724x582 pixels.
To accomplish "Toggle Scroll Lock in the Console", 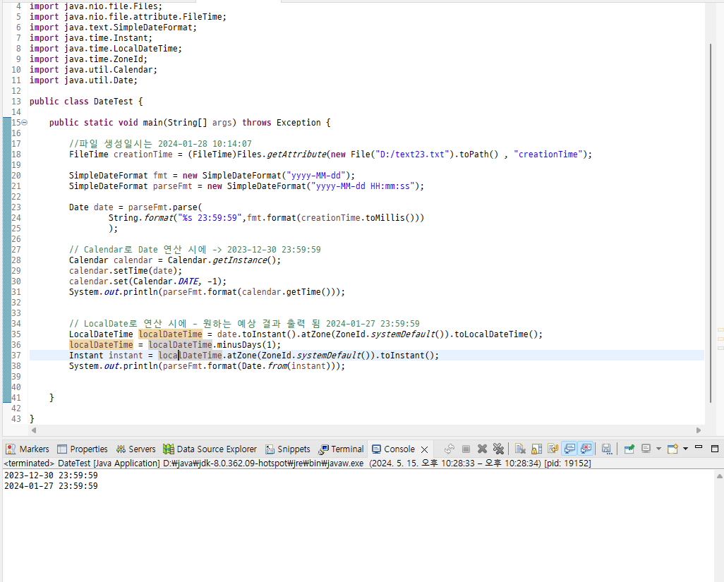I will 536,449.
